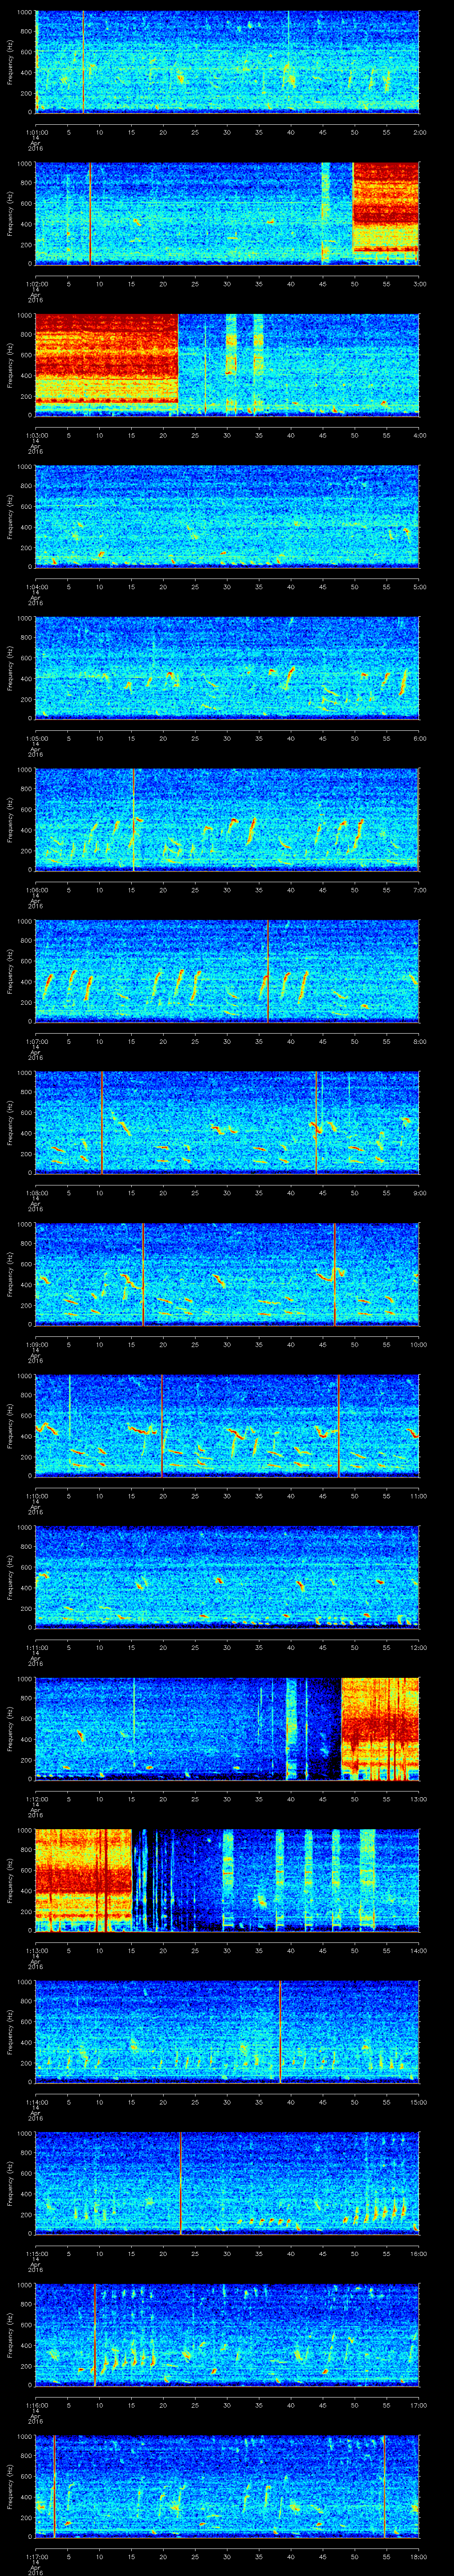Click 'Frequency (Hz)' axis label of 1:17:00 panel
454x2576 pixels.
[x=10, y=2485]
